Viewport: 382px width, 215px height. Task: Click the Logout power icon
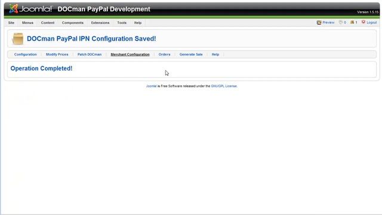coord(363,22)
